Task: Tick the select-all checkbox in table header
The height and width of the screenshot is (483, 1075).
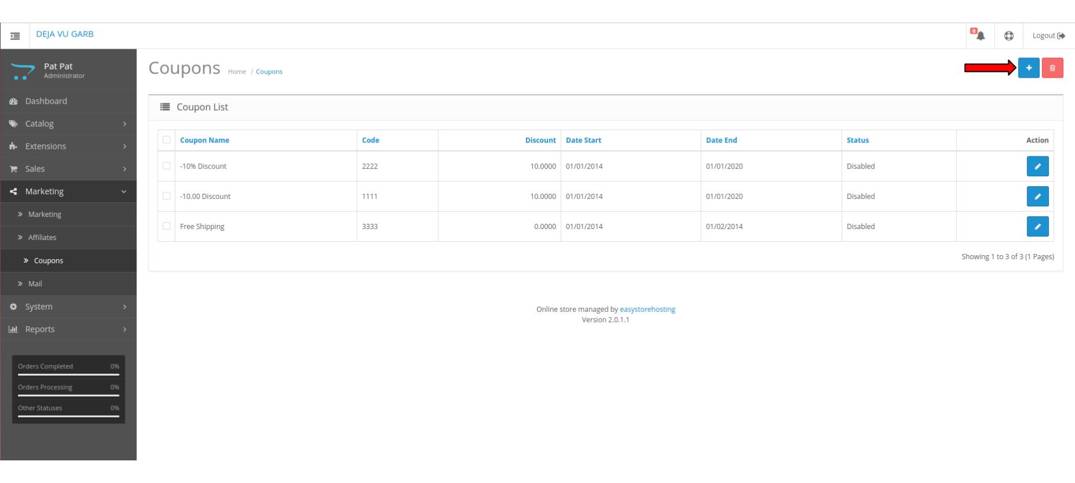Action: pyautogui.click(x=167, y=140)
